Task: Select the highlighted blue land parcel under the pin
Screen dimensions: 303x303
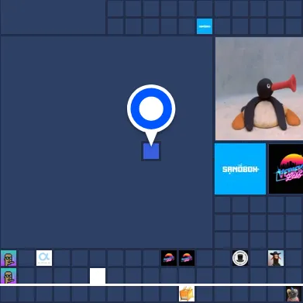Action: [151, 151]
